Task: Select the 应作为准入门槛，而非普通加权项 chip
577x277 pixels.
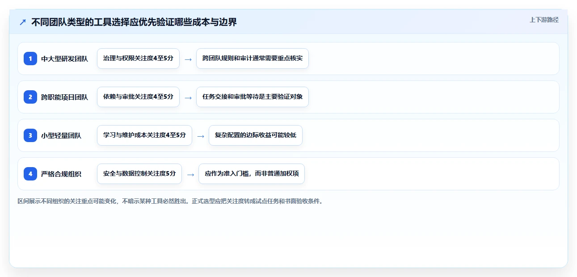Action: click(x=252, y=174)
